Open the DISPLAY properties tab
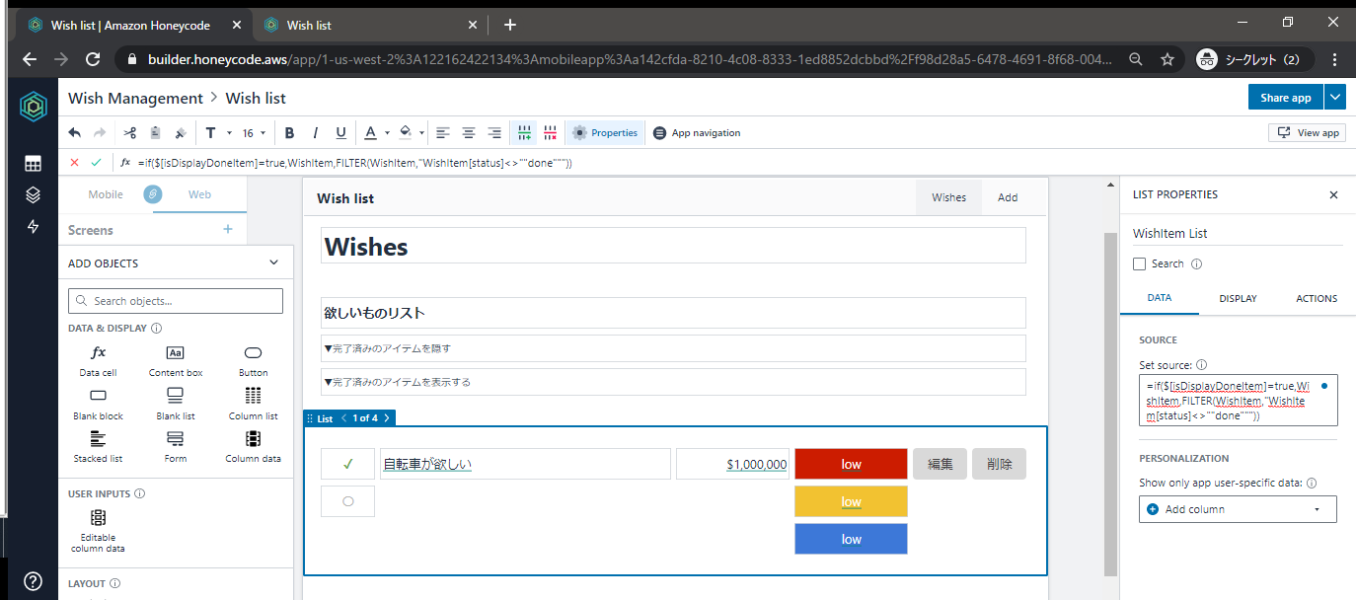Image resolution: width=1356 pixels, height=600 pixels. tap(1238, 298)
